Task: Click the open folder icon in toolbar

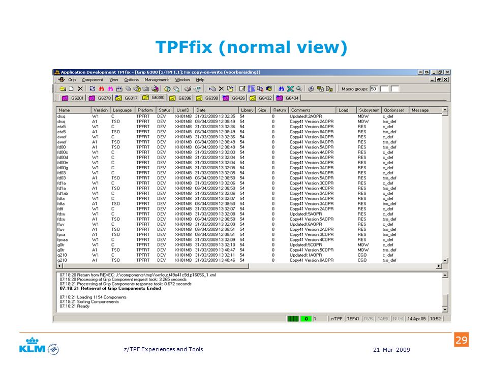Action: [x=63, y=89]
